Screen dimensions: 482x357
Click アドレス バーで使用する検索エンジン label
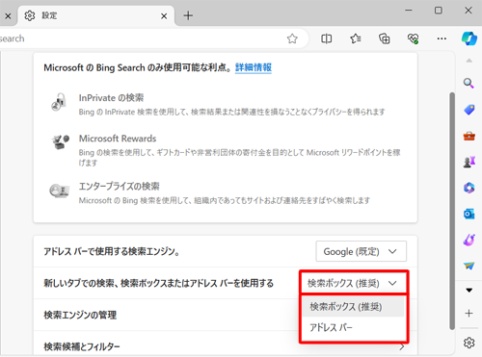click(112, 251)
